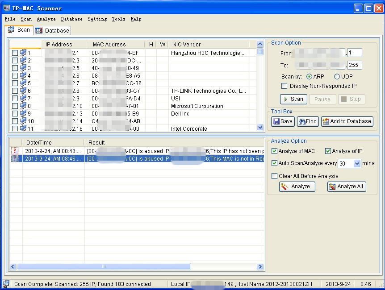Click the H column header
The width and height of the screenshot is (385, 290).
[151, 45]
